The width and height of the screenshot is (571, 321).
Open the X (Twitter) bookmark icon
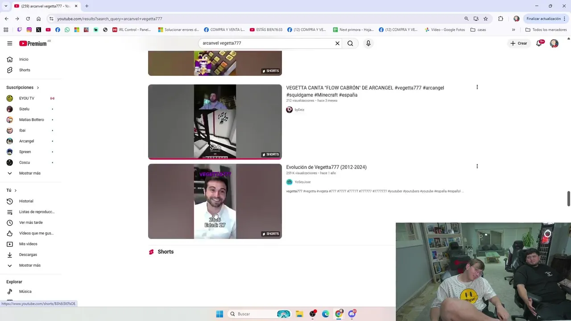(38, 30)
